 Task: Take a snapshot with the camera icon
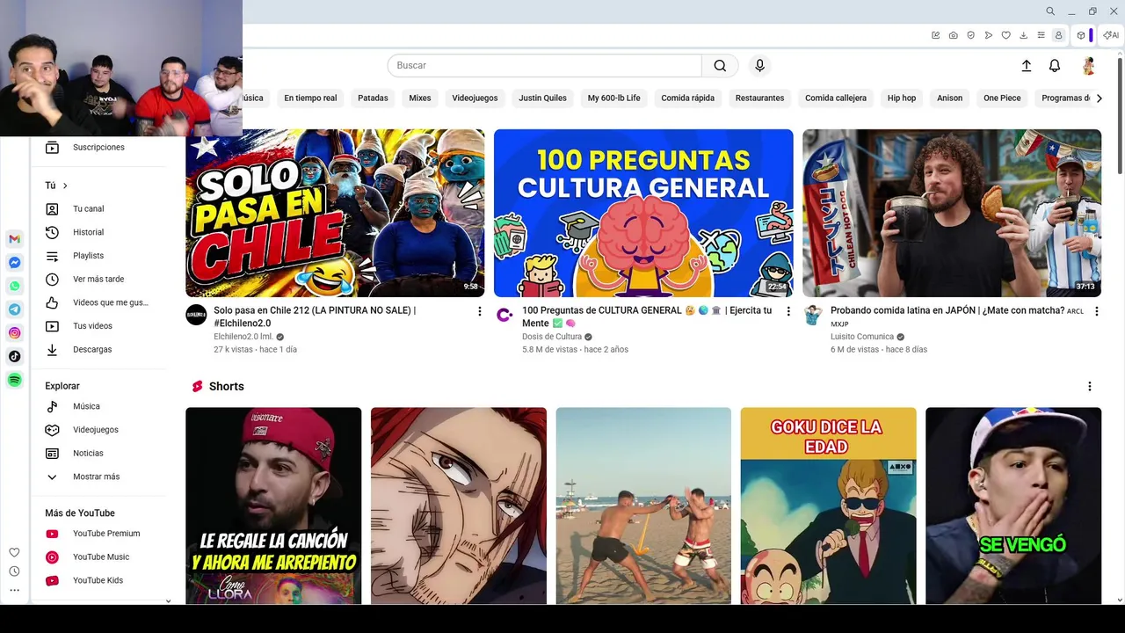pyautogui.click(x=954, y=35)
